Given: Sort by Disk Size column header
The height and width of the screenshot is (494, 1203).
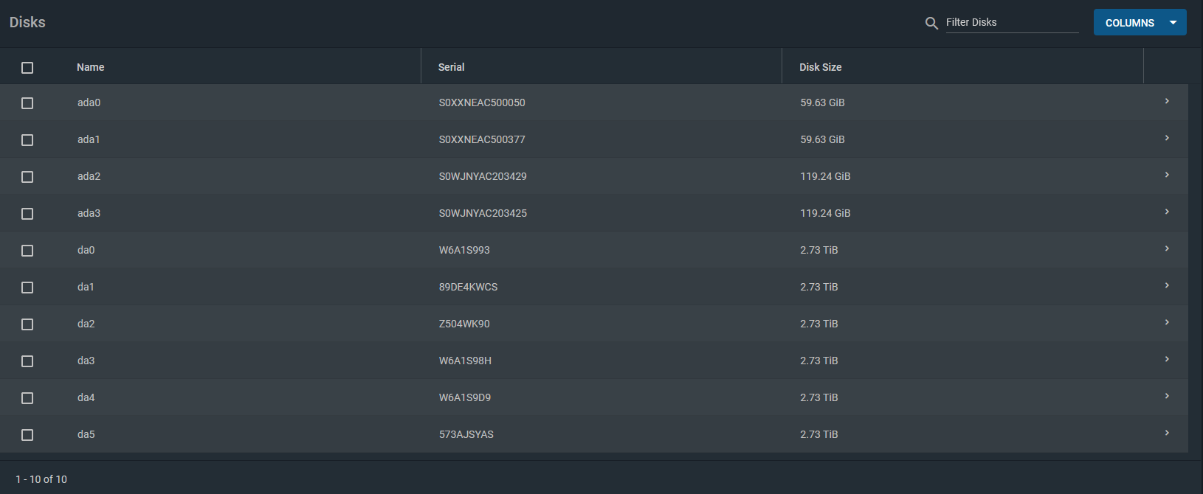Looking at the screenshot, I should point(820,67).
